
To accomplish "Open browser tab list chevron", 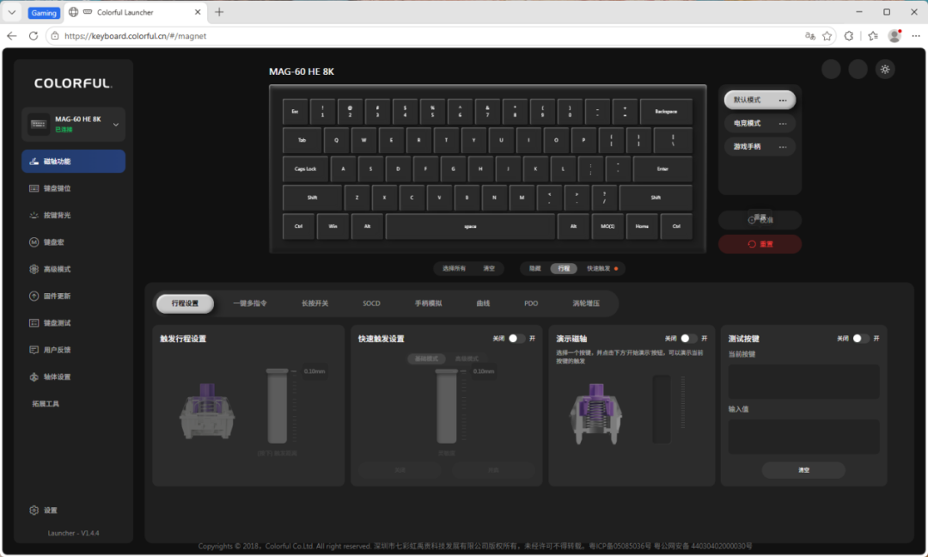I will (x=12, y=12).
